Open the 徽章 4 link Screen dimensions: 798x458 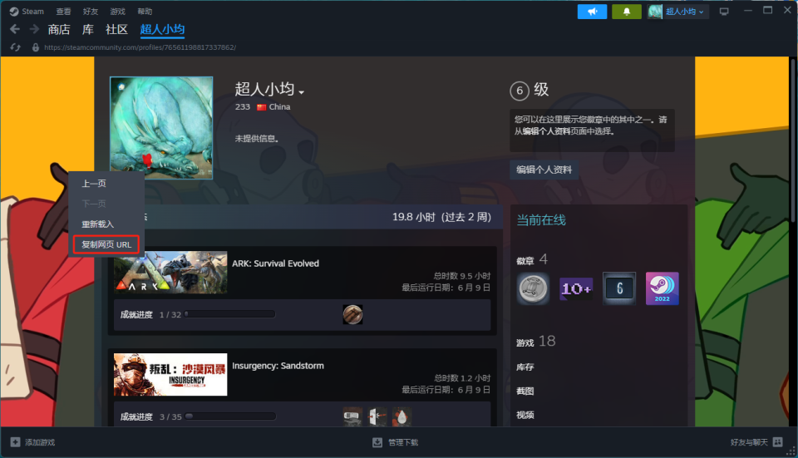click(532, 259)
